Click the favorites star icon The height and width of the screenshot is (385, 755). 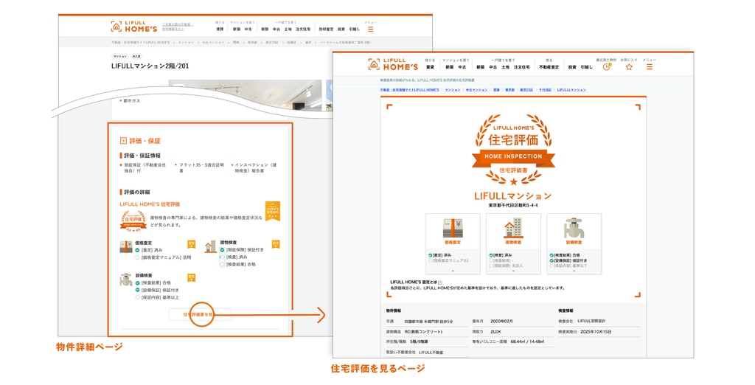(x=629, y=66)
